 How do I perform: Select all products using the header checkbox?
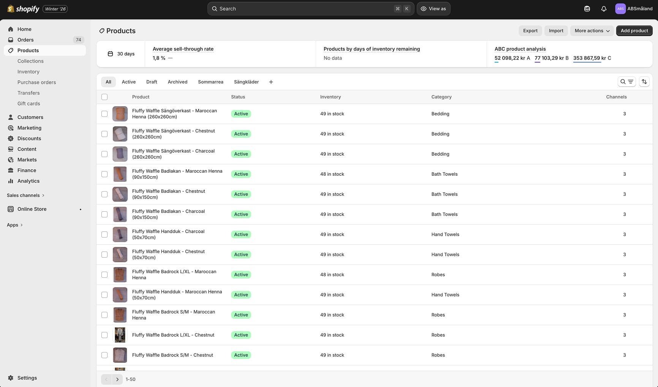[x=104, y=97]
